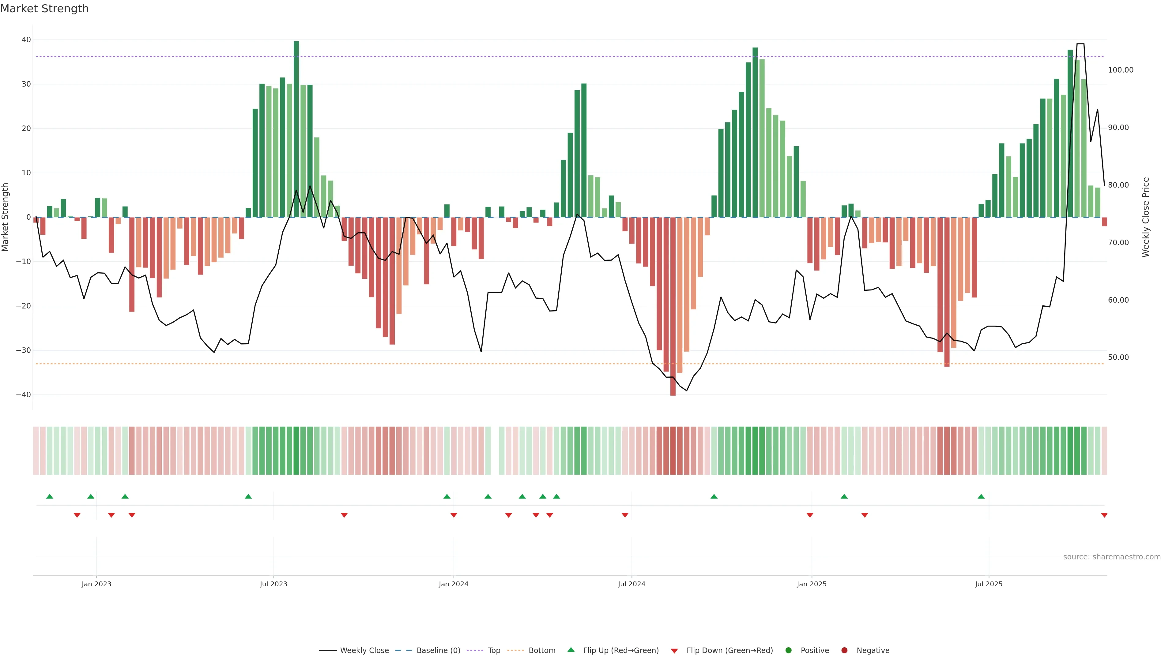
Task: Click the Weekly Close Price axis title
Action: coord(1145,217)
